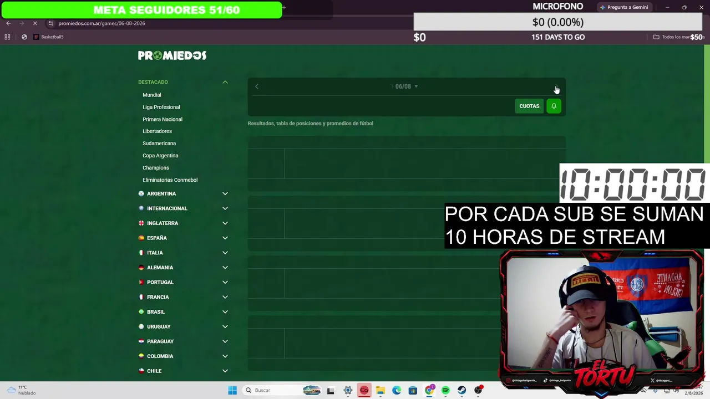
Task: Expand the Italia section
Action: click(225, 253)
